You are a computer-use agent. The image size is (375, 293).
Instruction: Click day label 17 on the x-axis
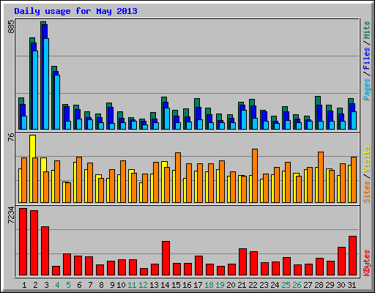(x=198, y=285)
